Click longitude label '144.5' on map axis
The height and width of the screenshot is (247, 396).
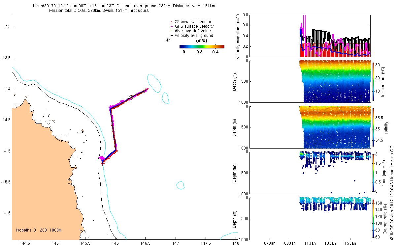(25, 243)
